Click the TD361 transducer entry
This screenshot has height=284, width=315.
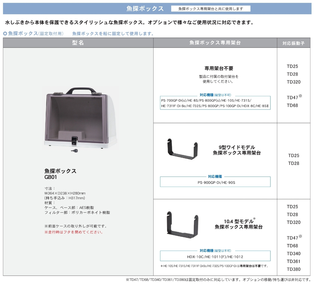pos(294,261)
